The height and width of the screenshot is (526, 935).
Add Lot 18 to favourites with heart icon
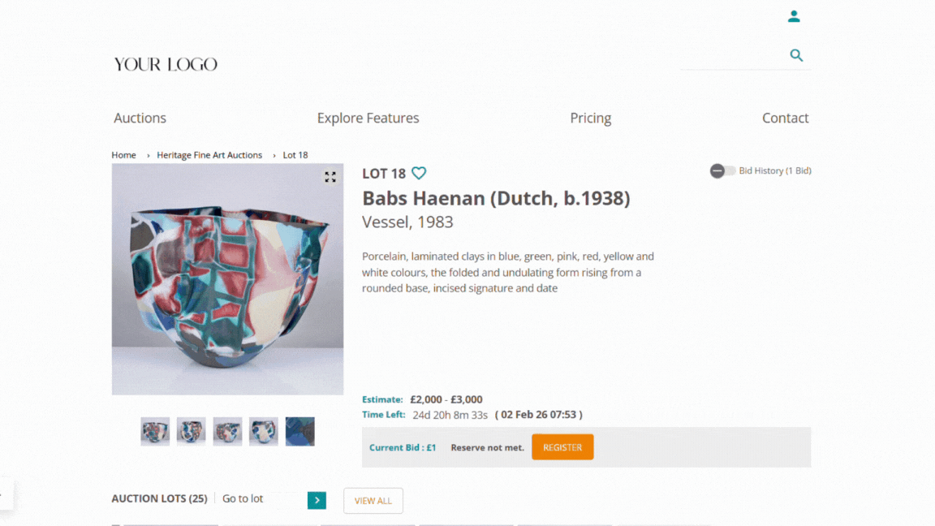[419, 173]
